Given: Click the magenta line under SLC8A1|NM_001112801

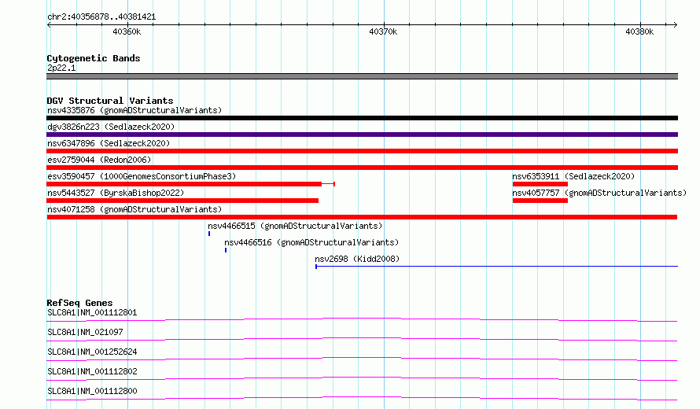Looking at the screenshot, I should (362, 319).
